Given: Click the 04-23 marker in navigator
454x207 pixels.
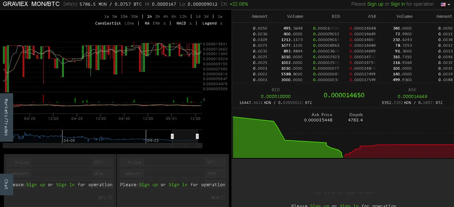Looking at the screenshot, I should click(153, 140).
